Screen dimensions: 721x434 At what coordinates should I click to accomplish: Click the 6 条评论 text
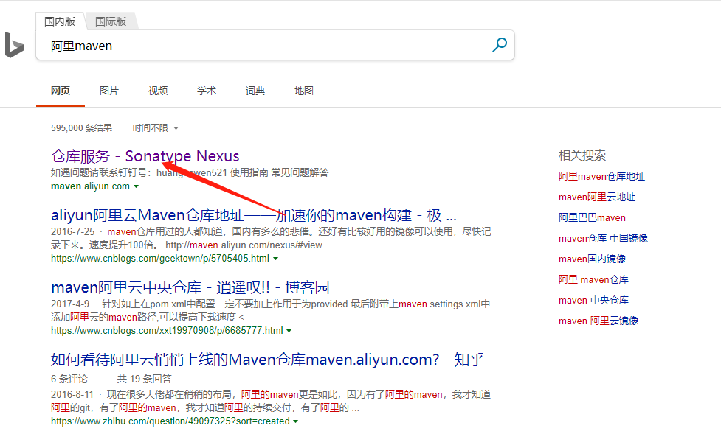[69, 379]
